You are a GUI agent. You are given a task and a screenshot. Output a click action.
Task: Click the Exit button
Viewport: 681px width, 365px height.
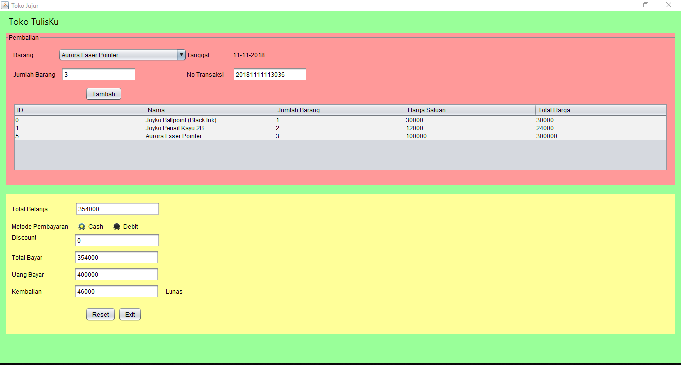130,315
